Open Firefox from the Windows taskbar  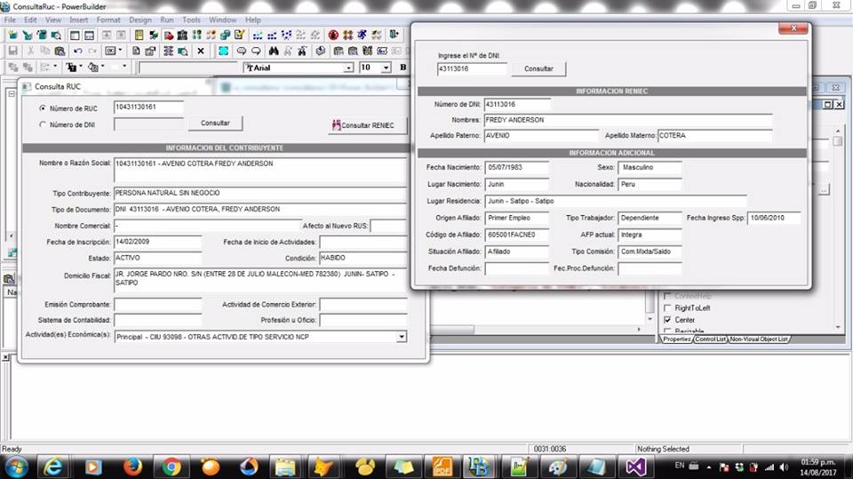point(133,467)
